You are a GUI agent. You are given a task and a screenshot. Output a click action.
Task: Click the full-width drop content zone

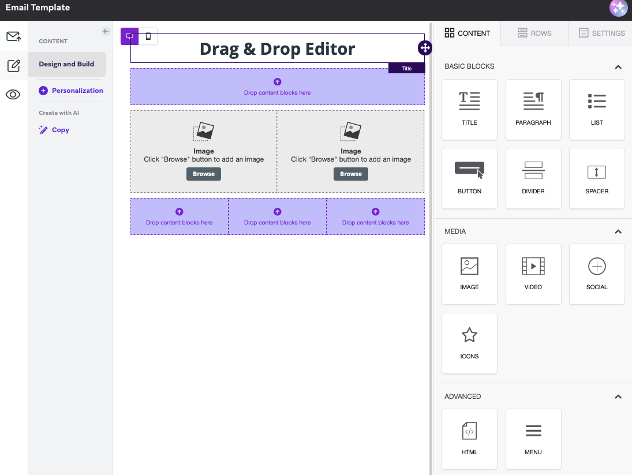(277, 87)
